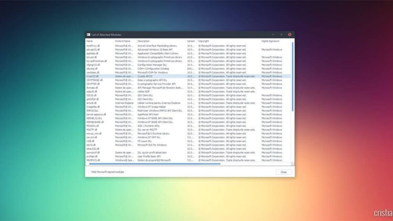Sort by the Digital Signature column header
This screenshot has height=221, width=393.
270,41
